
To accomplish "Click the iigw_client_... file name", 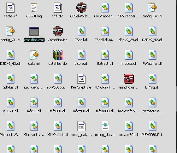I will click(34, 87).
